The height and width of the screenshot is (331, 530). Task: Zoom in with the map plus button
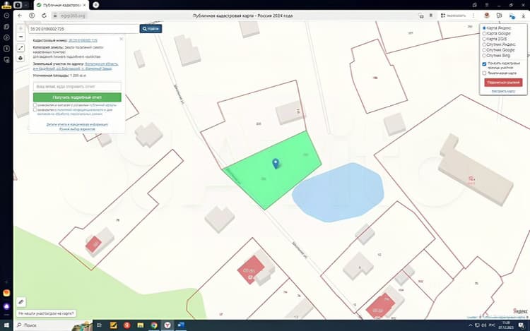(21, 29)
